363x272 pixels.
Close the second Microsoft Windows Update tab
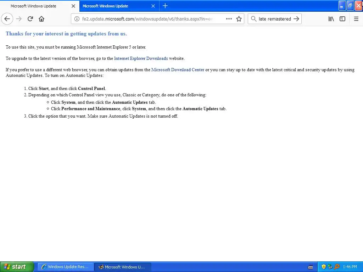pyautogui.click(x=153, y=6)
